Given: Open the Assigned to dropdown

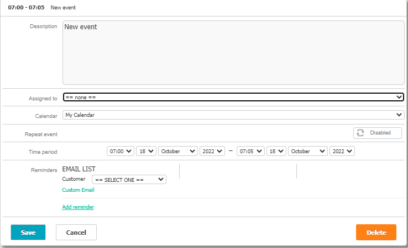Looking at the screenshot, I should point(233,97).
